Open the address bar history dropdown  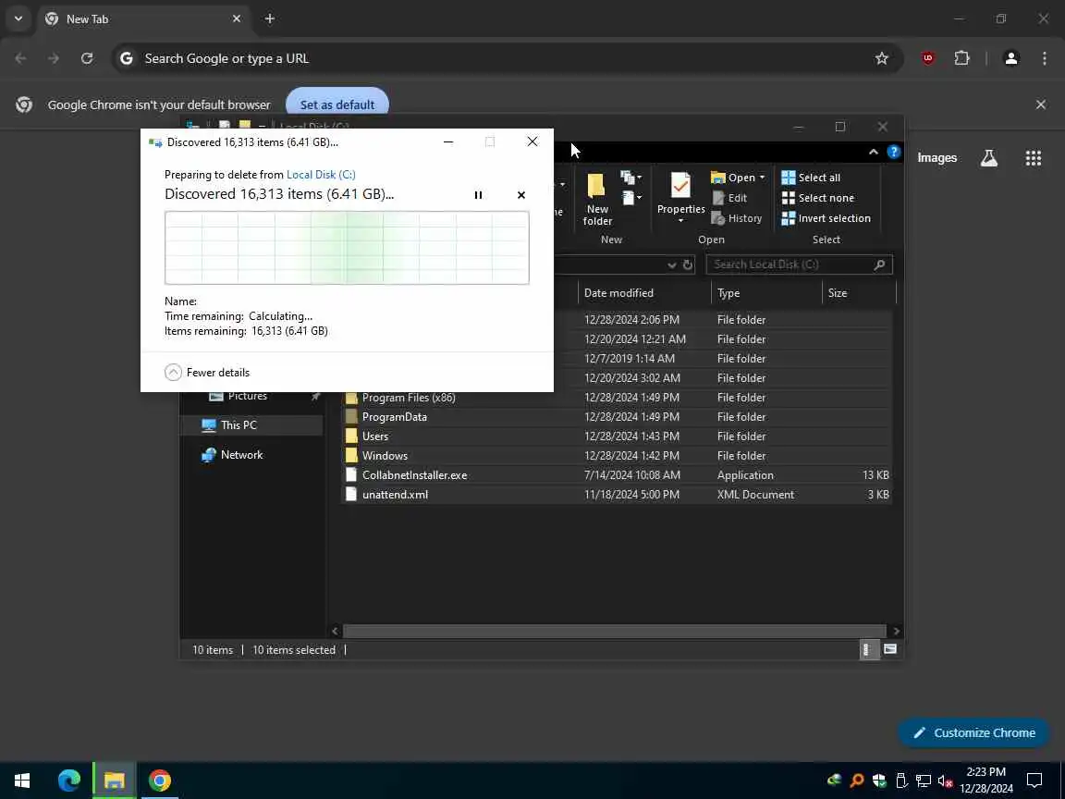(x=672, y=265)
